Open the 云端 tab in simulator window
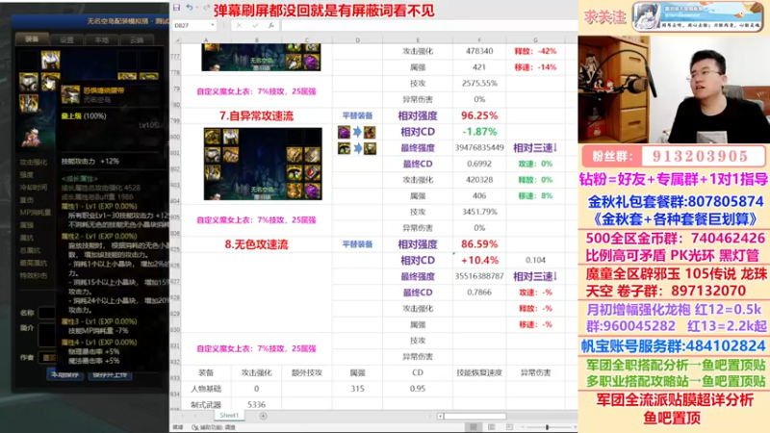 pyautogui.click(x=137, y=39)
